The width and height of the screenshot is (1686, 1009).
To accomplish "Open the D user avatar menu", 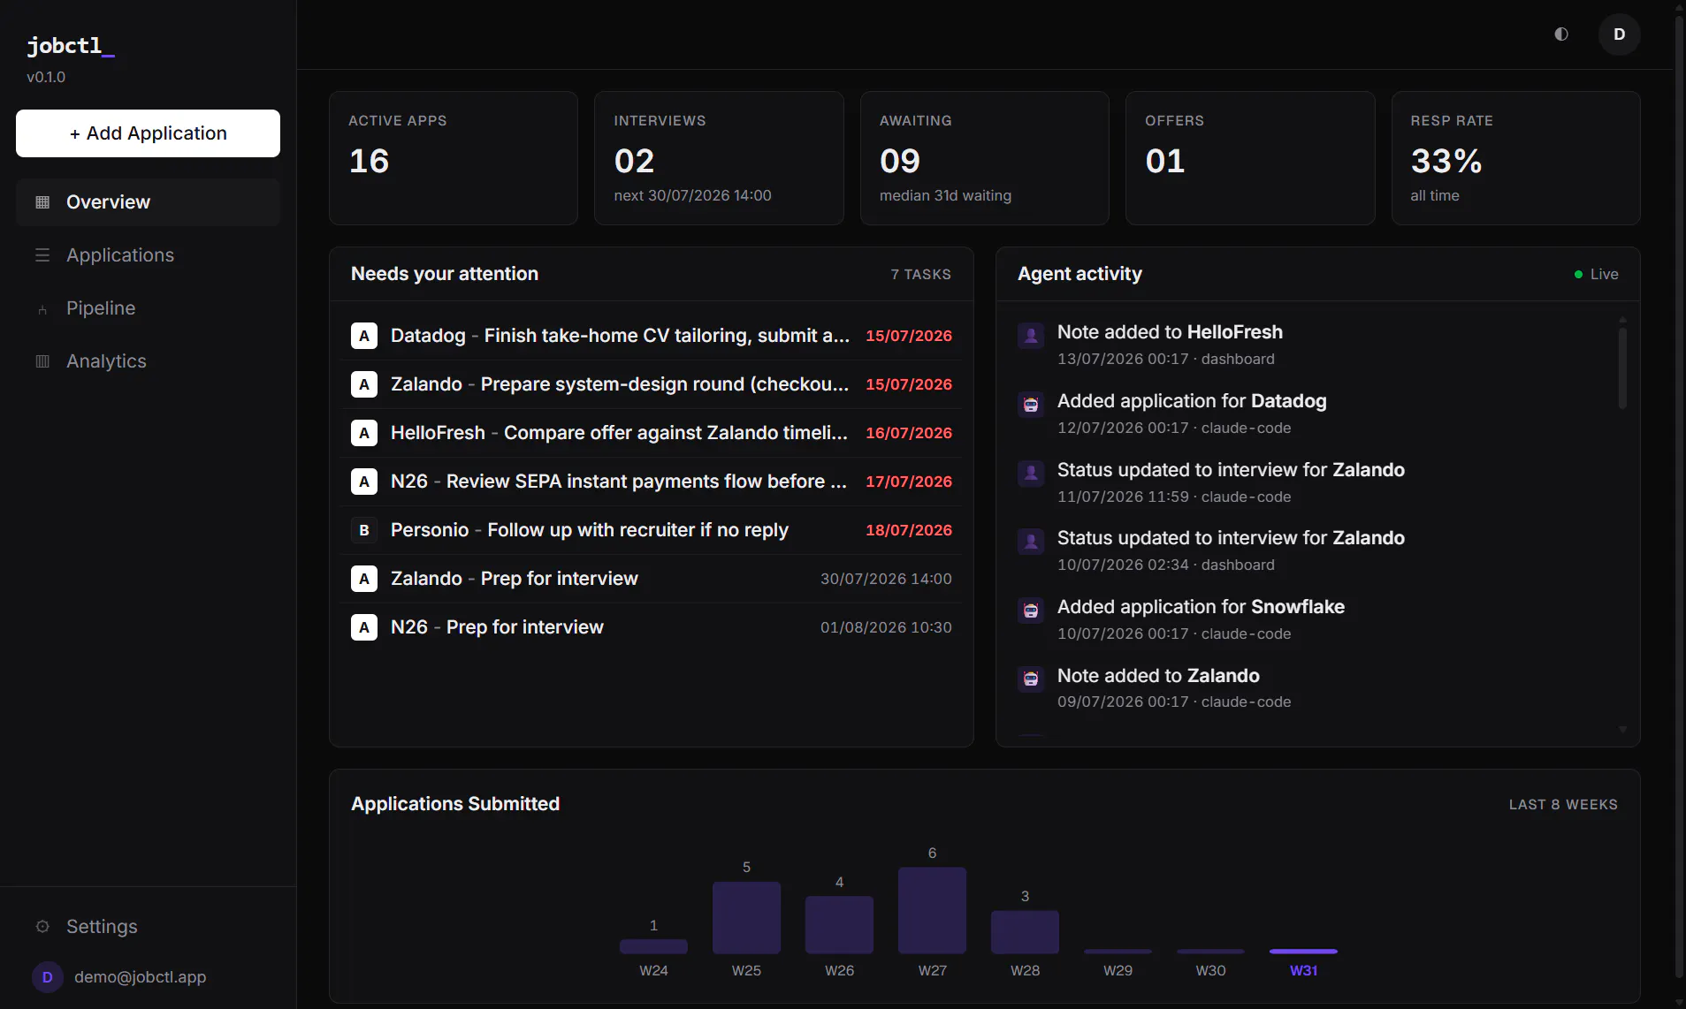I will tap(1619, 34).
